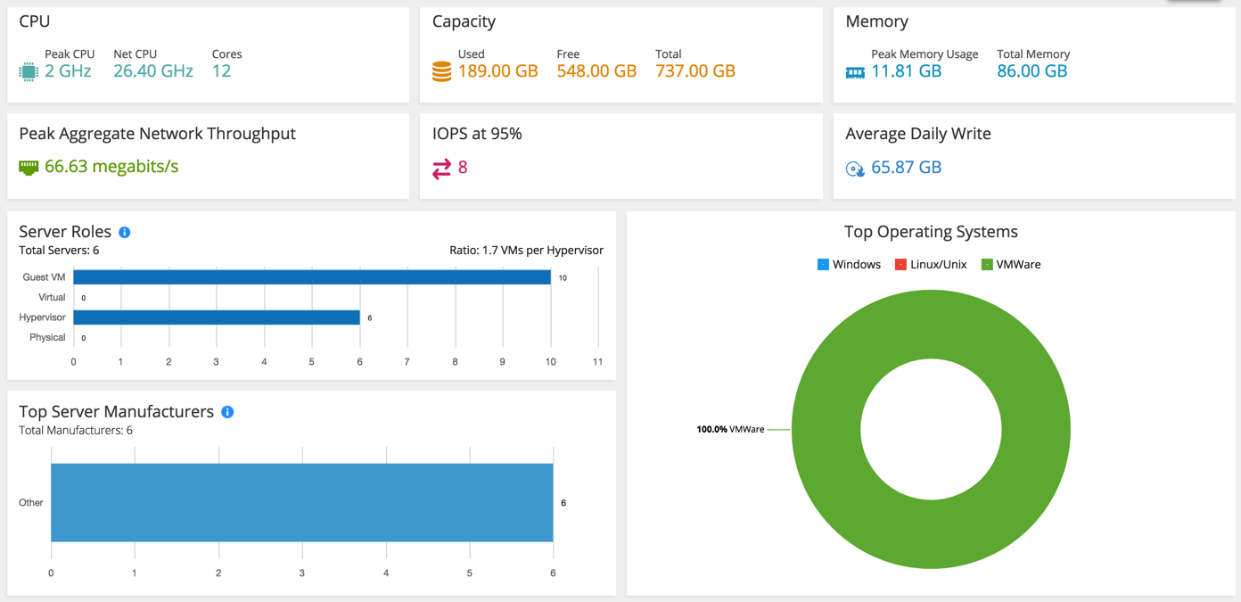Image resolution: width=1241 pixels, height=602 pixels.
Task: Click the Memory RAM module icon
Action: (856, 71)
